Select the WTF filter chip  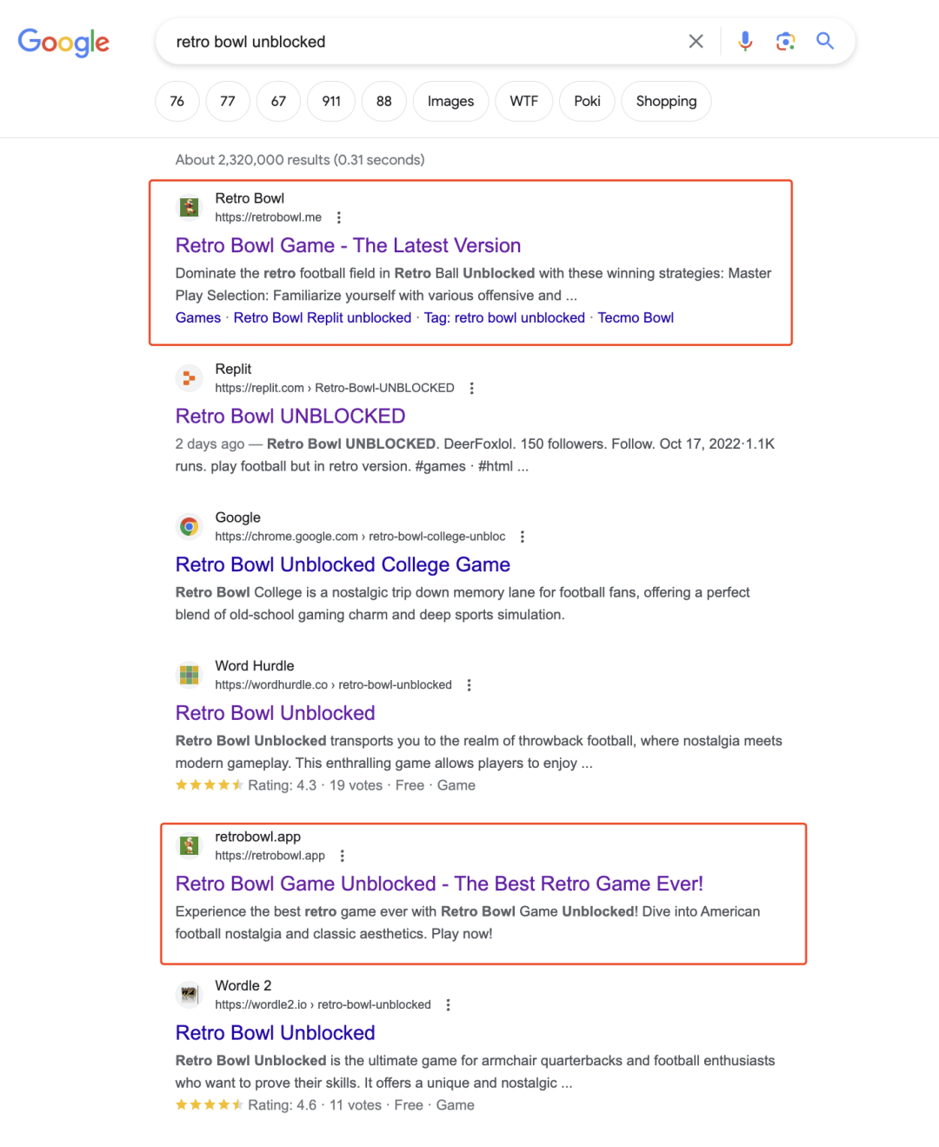[x=523, y=101]
